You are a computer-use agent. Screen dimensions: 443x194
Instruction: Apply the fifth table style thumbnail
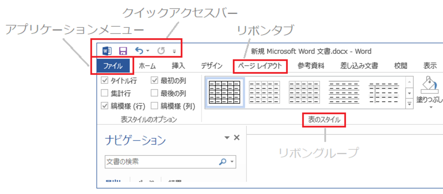point(384,92)
